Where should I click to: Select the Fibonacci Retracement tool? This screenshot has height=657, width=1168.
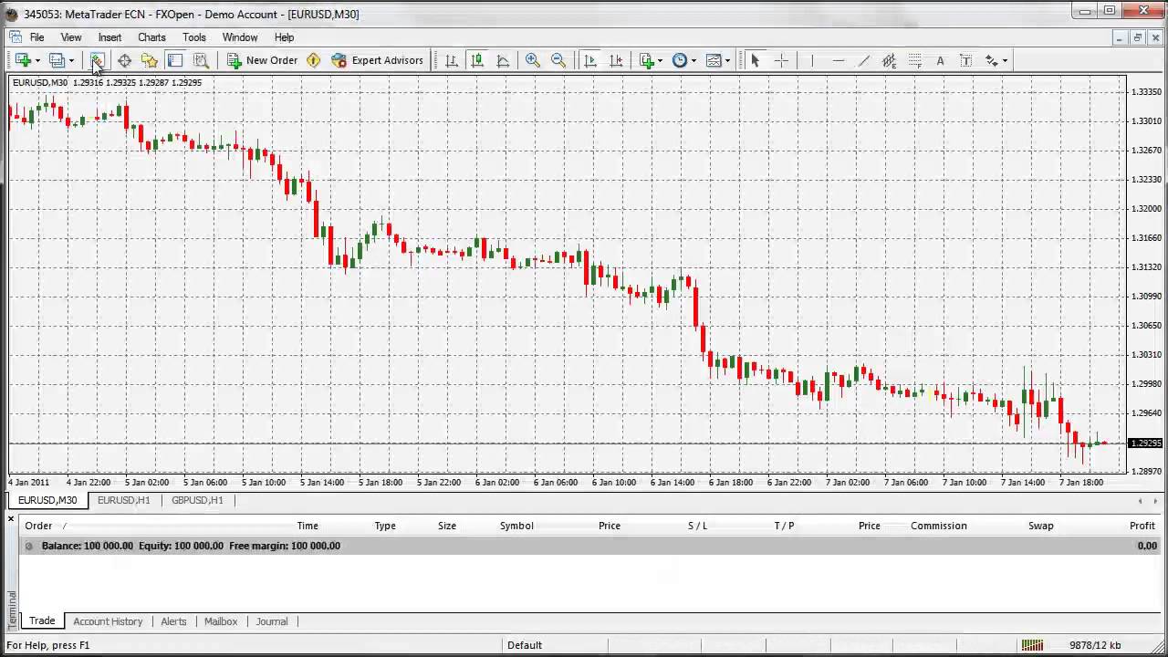(914, 60)
